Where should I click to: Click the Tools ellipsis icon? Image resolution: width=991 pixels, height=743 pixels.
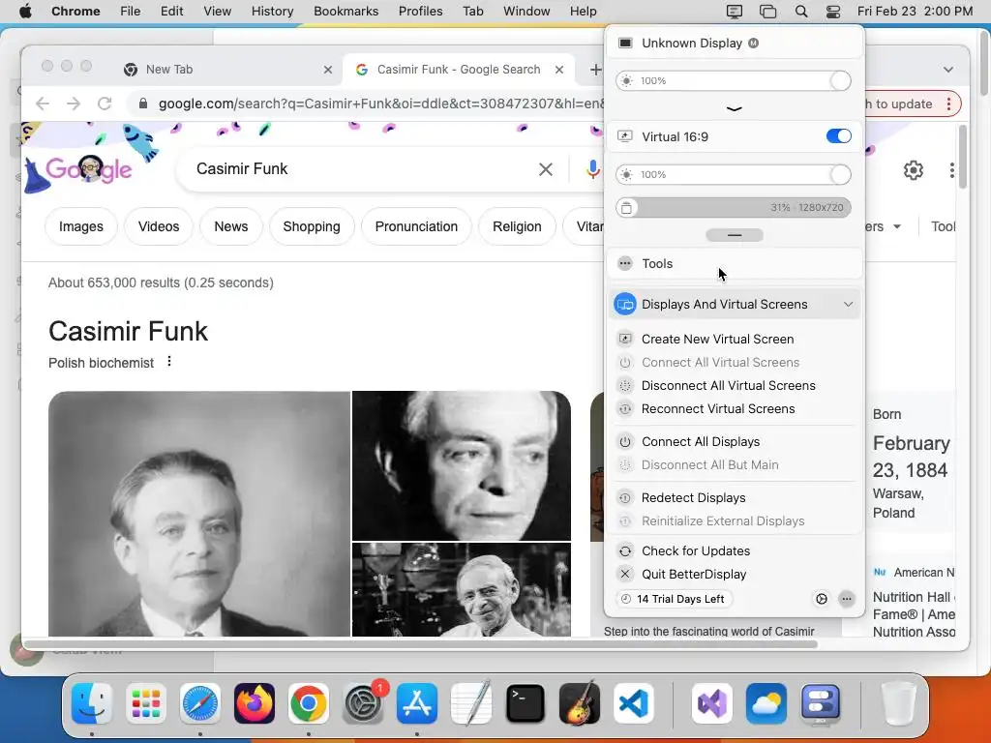(625, 263)
